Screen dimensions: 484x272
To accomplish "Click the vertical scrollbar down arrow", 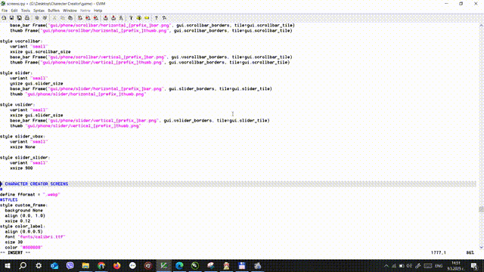I will 481,247.
